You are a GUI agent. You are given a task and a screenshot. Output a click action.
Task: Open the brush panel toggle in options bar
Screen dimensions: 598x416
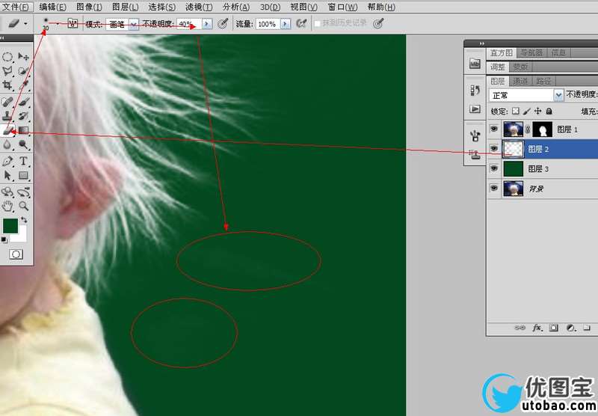73,24
